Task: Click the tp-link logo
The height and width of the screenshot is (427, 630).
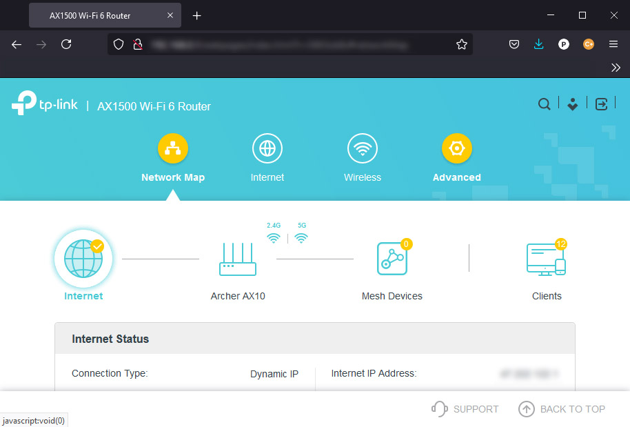Action: (45, 103)
